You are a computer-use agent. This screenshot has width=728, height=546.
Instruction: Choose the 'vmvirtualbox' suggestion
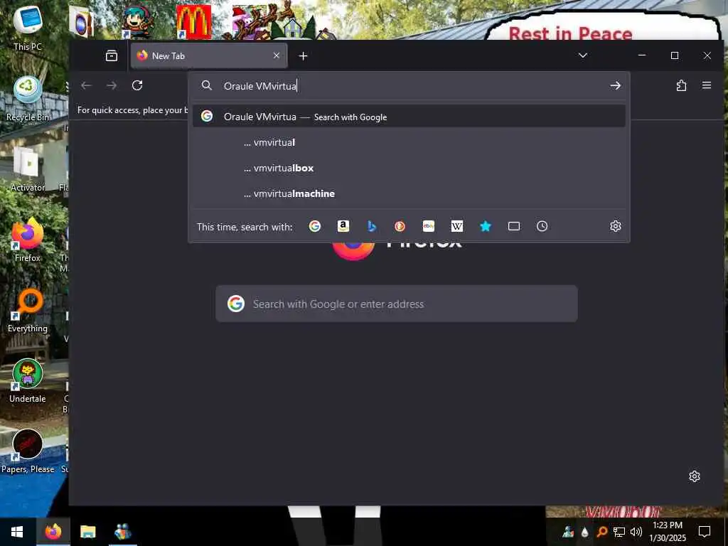(409, 168)
